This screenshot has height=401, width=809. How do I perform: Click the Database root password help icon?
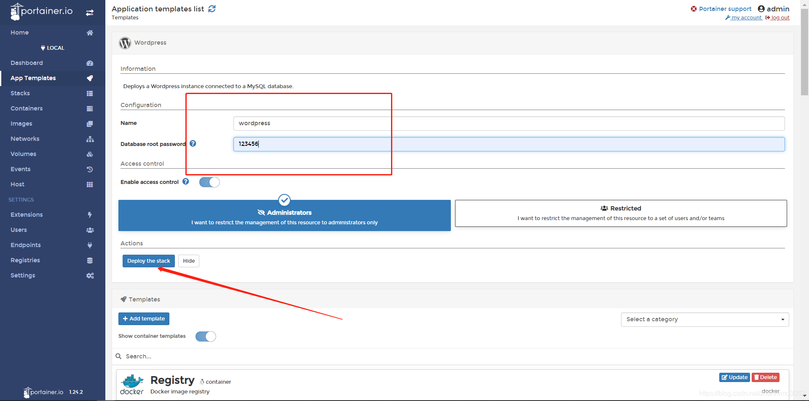click(193, 143)
